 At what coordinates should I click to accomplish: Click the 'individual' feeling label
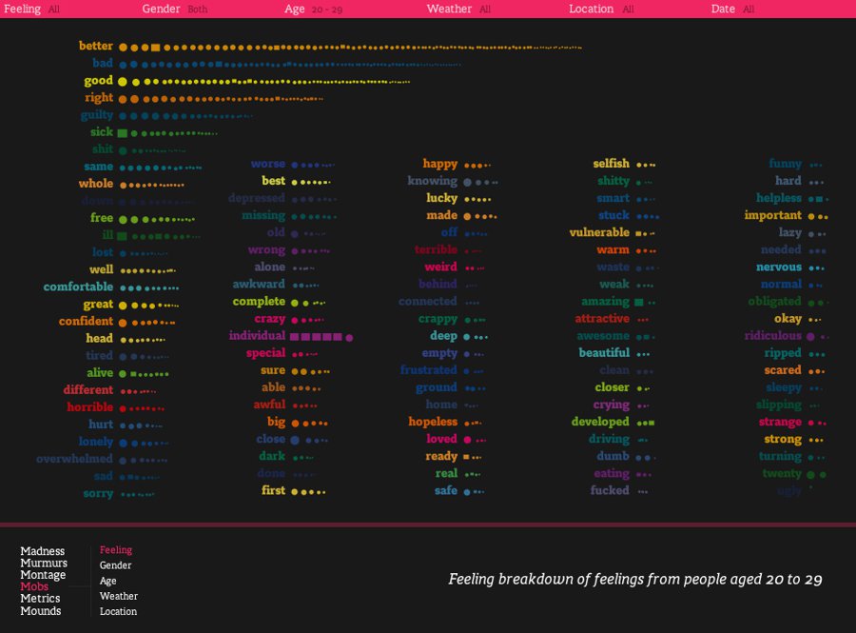pos(257,336)
